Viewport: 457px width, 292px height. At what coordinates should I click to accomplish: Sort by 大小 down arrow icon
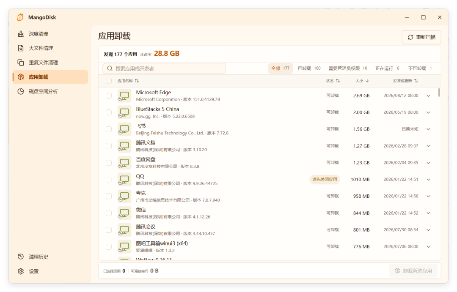(x=367, y=81)
